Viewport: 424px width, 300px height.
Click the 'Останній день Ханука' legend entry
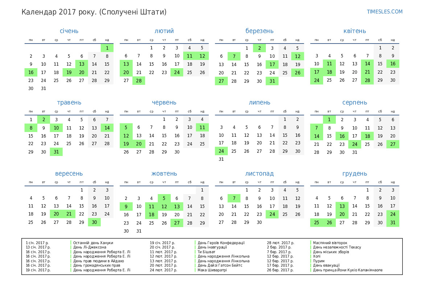point(93,243)
